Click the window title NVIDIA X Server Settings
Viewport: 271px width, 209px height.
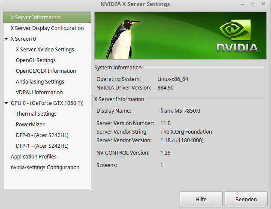point(135,4)
